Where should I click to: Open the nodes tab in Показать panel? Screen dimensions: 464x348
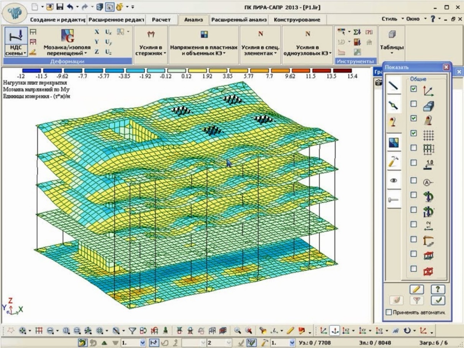(394, 105)
